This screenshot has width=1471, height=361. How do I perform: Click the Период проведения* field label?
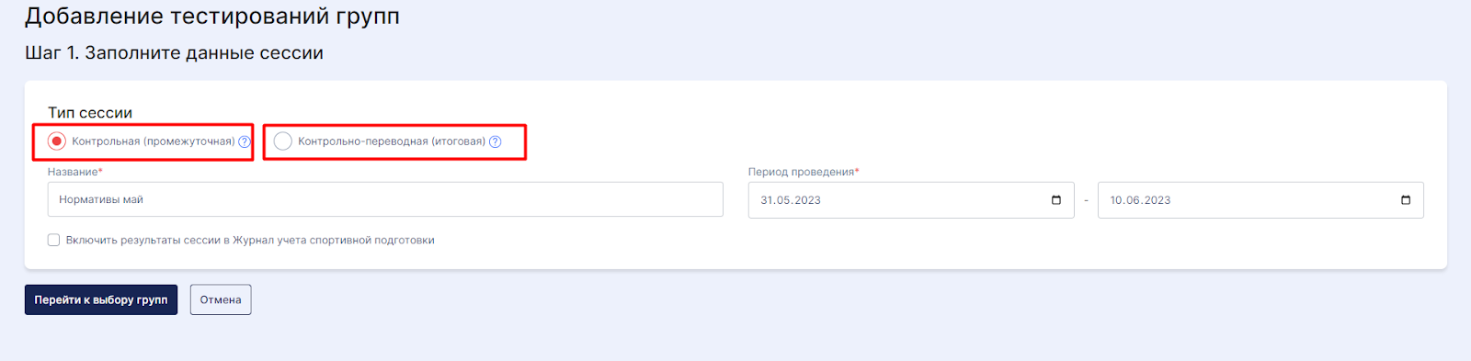point(804,172)
